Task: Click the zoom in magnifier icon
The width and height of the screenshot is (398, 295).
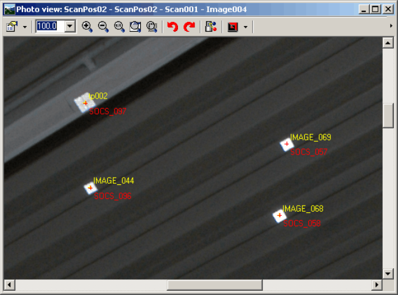Action: pyautogui.click(x=87, y=27)
